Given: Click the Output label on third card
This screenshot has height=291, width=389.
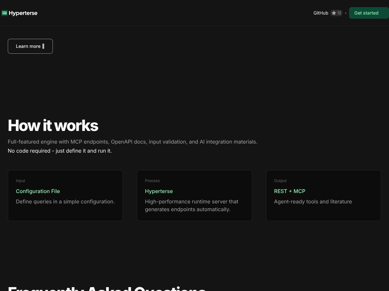Looking at the screenshot, I should tap(280, 181).
